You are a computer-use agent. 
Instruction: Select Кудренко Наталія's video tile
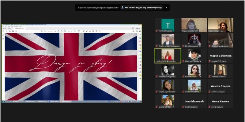coord(194,25)
